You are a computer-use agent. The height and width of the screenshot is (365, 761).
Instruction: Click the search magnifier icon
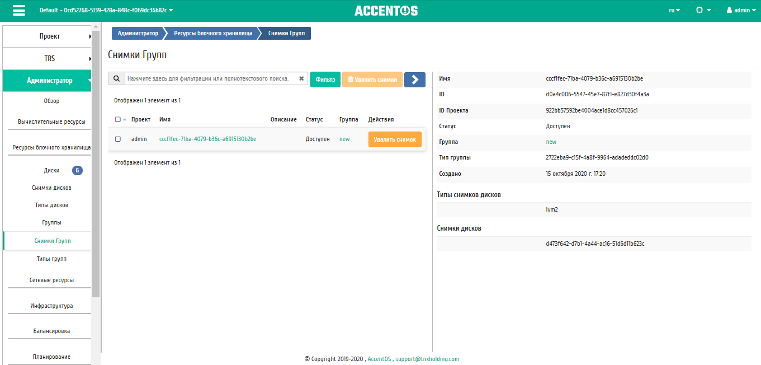(x=116, y=79)
